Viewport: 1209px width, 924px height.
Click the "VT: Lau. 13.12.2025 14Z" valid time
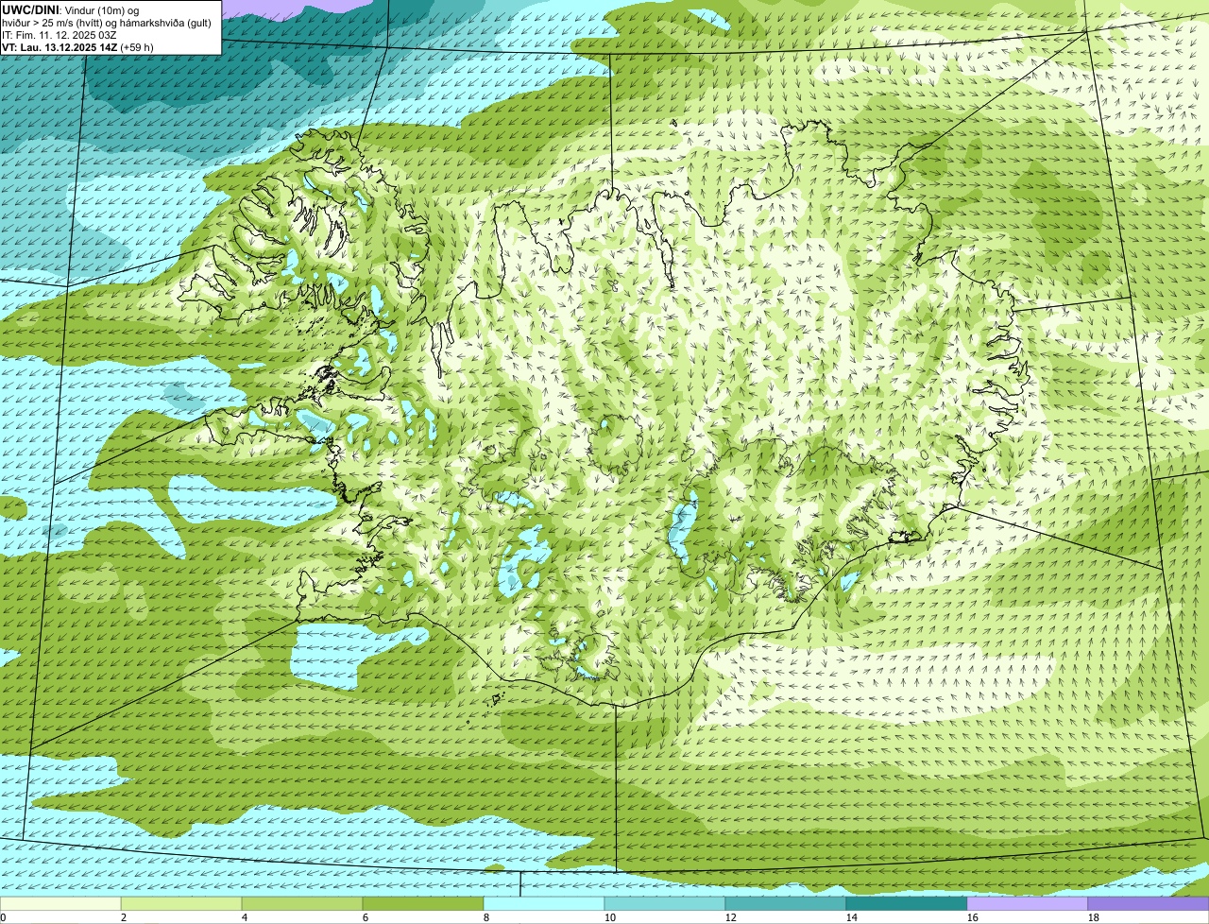pyautogui.click(x=60, y=47)
